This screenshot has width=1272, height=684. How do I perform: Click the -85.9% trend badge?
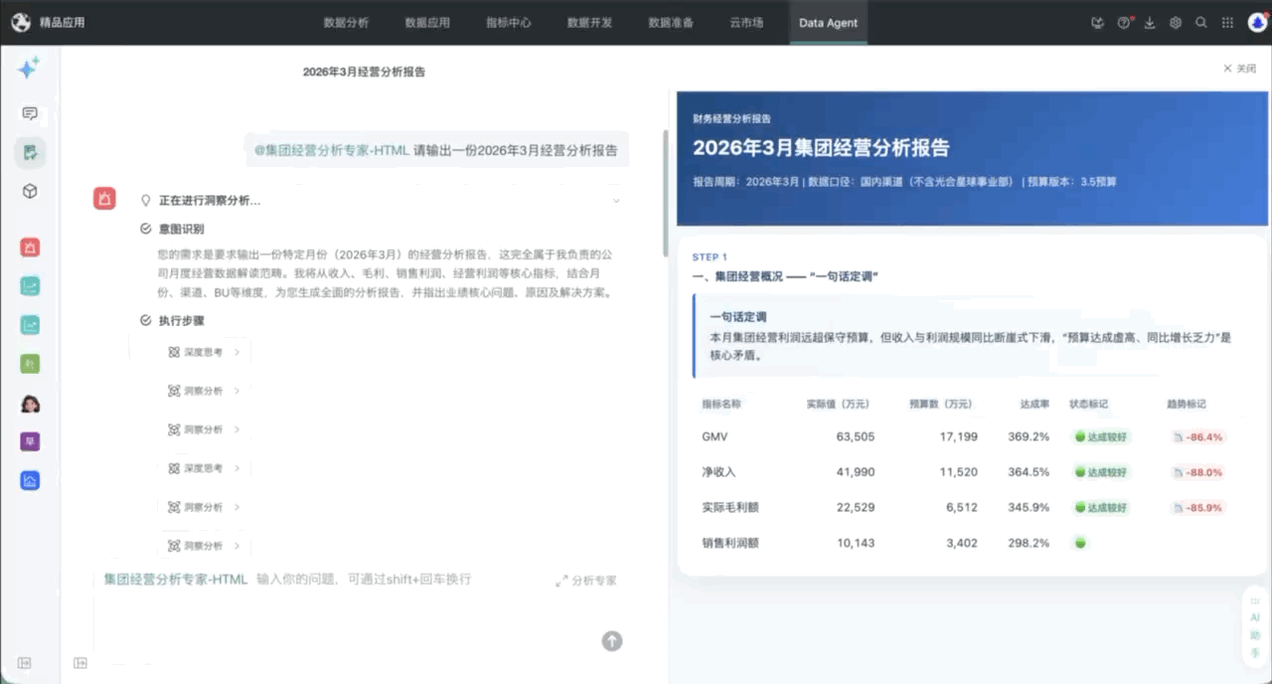(x=1196, y=507)
